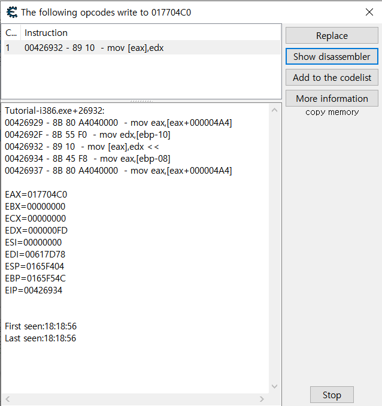Click the copy memory label
Image resolution: width=382 pixels, height=406 pixels.
[x=332, y=112]
